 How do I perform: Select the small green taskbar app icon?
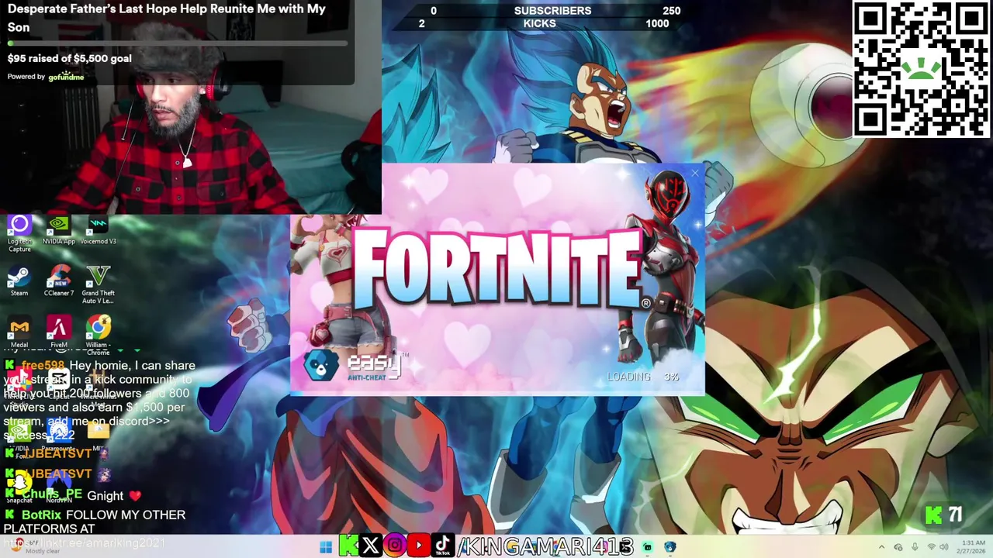tap(647, 547)
